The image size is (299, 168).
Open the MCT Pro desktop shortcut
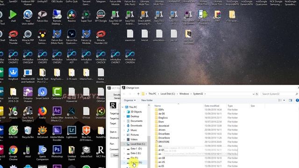pos(101,152)
